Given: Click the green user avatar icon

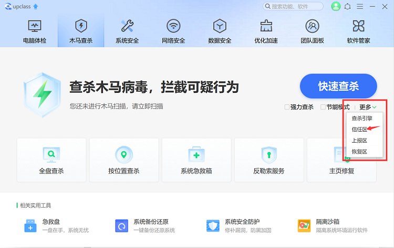Looking at the screenshot, I should [x=336, y=6].
